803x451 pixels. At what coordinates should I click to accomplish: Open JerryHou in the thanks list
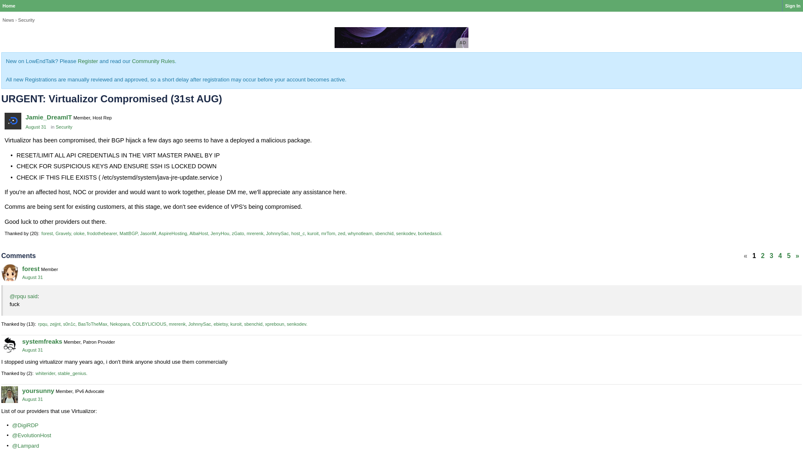coord(220,233)
